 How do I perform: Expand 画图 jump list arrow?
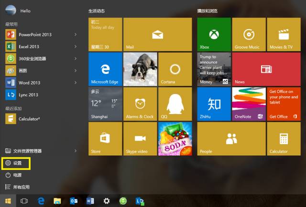pyautogui.click(x=76, y=71)
